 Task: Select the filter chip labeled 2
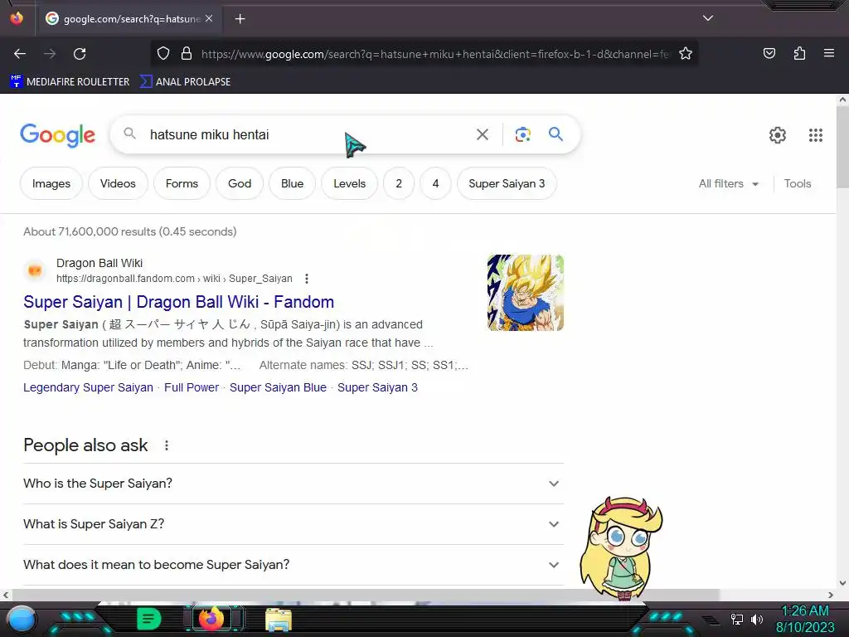point(399,183)
